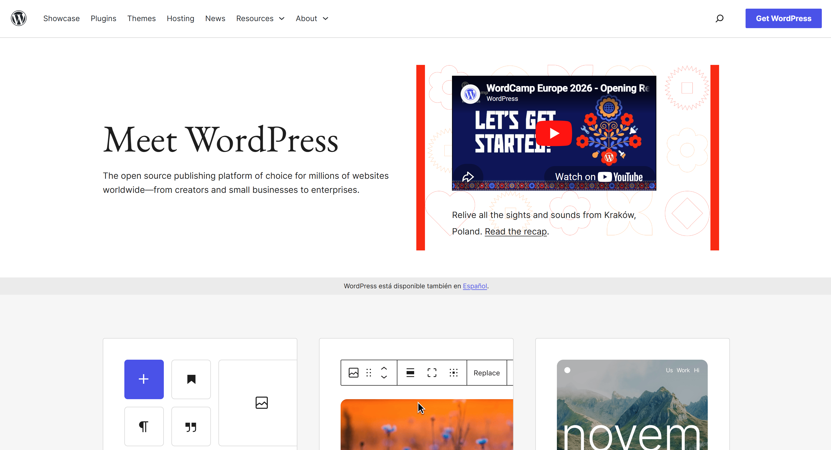
Task: Click the image placeholder icon tile
Action: [261, 403]
